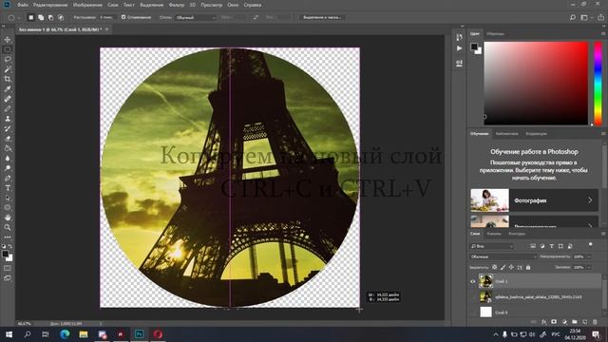Click the new adjustment layer icon
The width and height of the screenshot is (608, 342).
564,322
